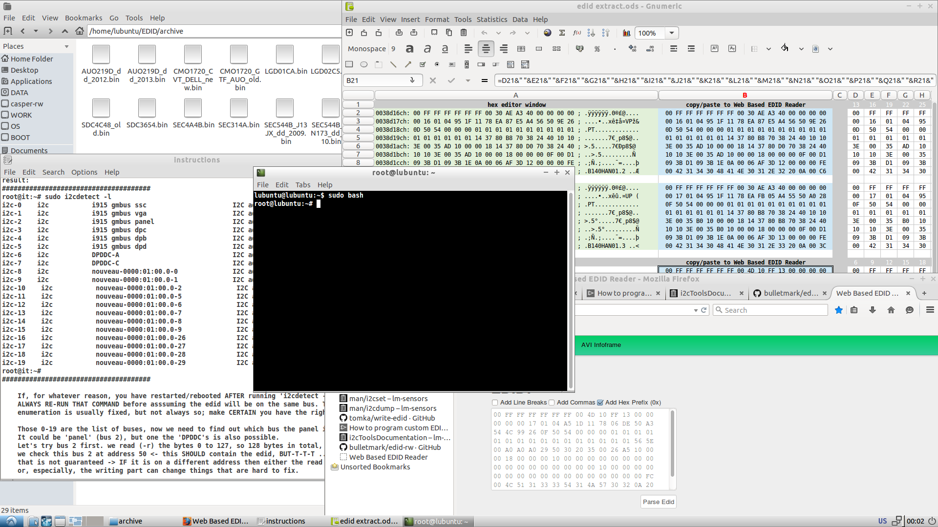Open Gnumeric Statistics menu
The width and height of the screenshot is (938, 527).
[x=491, y=19]
